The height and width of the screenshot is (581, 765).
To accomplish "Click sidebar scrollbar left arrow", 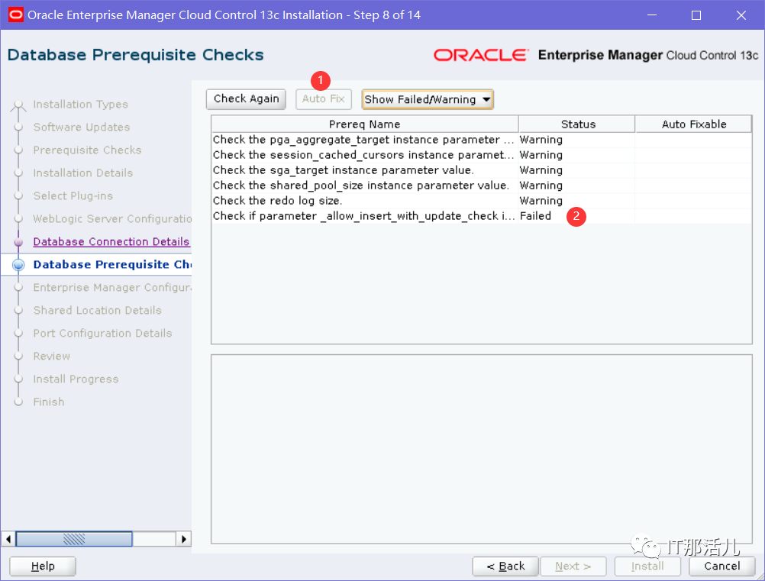I will [8, 539].
